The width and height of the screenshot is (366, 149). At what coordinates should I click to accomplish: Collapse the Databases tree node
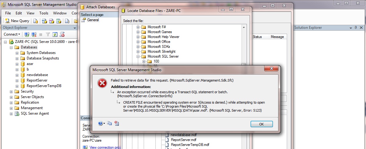pyautogui.click(x=11, y=47)
